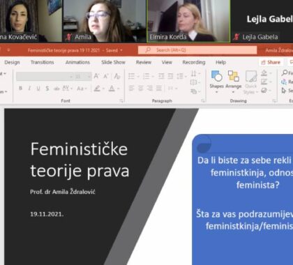Apply Italic formatting
The image size is (293, 265).
point(29,89)
